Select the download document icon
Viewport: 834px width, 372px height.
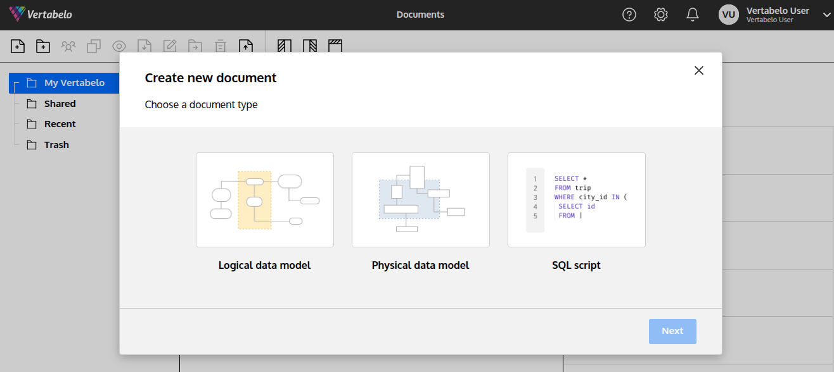(x=144, y=46)
